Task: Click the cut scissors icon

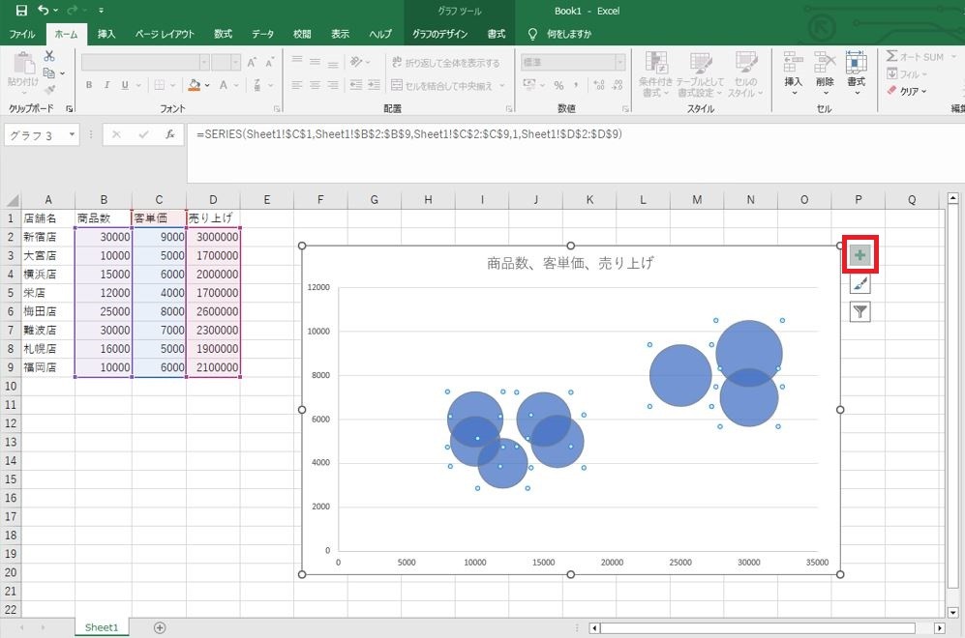Action: point(49,56)
